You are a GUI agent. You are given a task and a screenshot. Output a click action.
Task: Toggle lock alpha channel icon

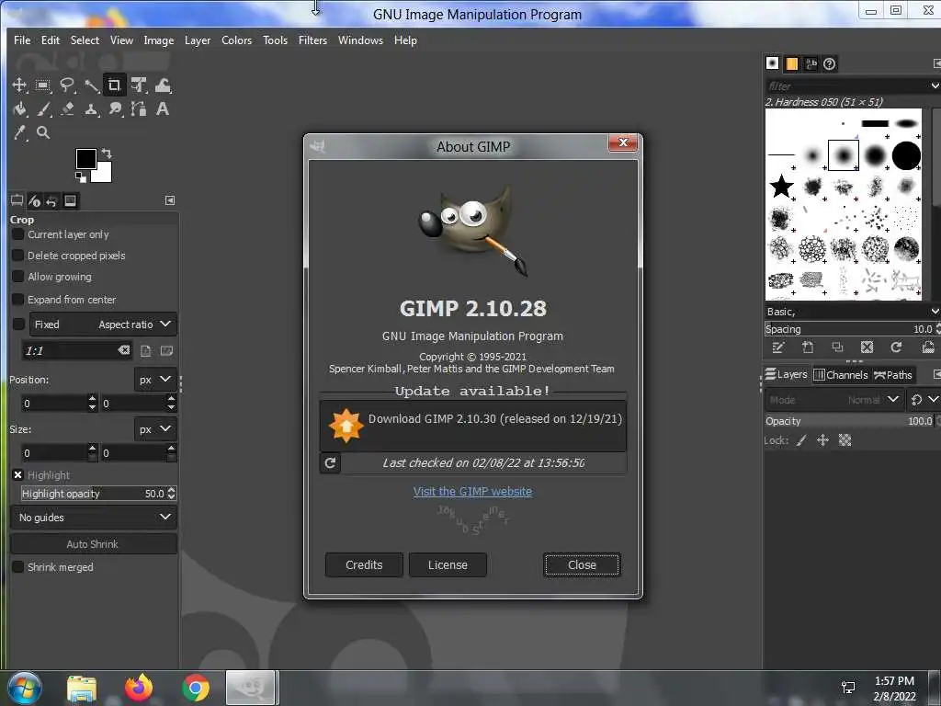845,440
